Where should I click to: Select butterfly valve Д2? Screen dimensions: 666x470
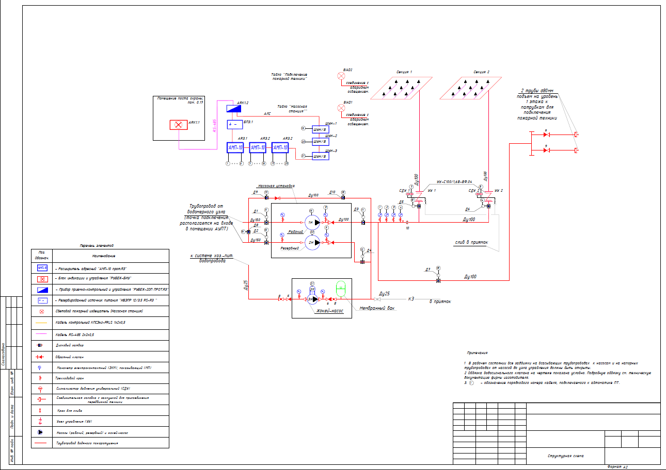click(266, 242)
